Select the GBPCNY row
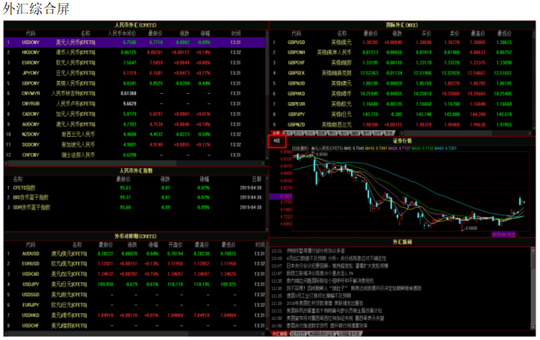The image size is (540, 340). point(135,83)
